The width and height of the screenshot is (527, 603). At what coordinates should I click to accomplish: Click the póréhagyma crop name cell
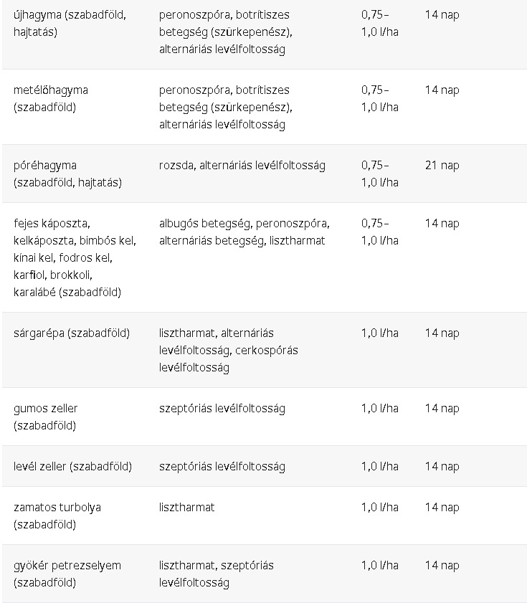click(67, 174)
